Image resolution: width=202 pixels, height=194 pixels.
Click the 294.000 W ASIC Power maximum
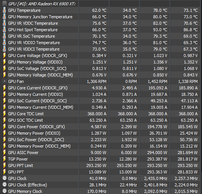pyautogui.click(x=157, y=153)
